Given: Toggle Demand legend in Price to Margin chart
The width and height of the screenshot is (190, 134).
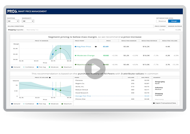Looking at the screenshot, I should pos(16,67).
